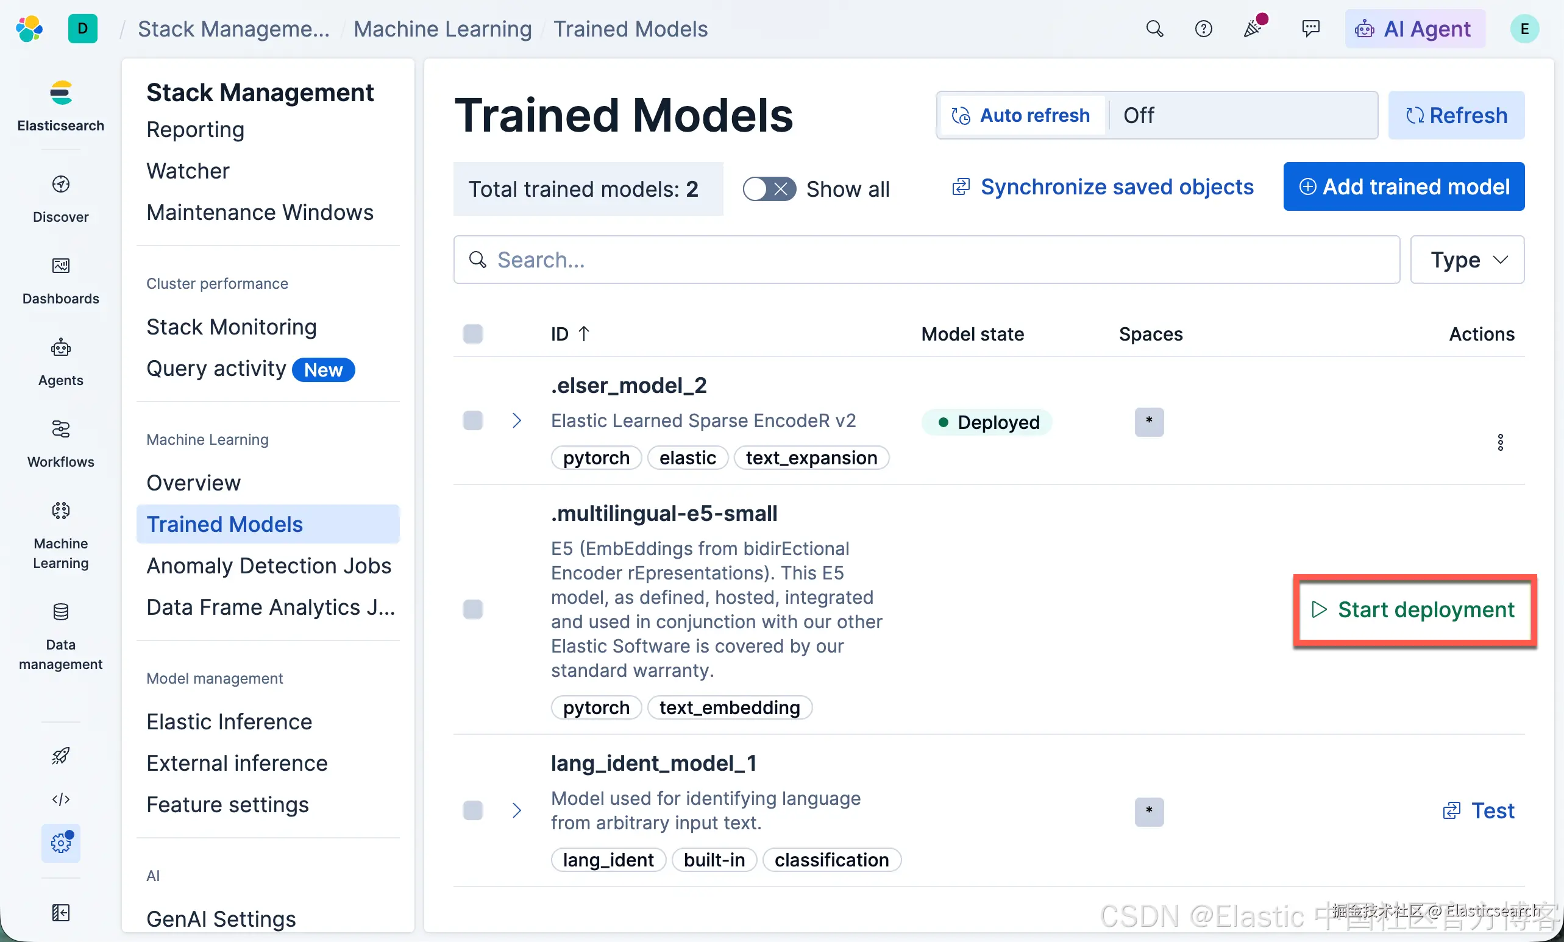Open the developer tools code icon
The image size is (1564, 942).
[61, 799]
